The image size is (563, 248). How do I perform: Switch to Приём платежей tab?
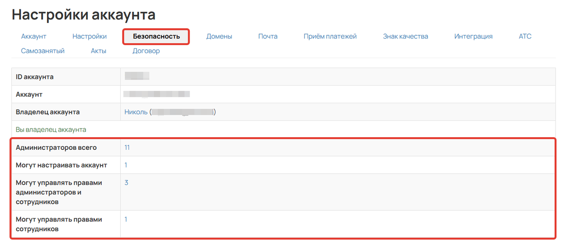click(330, 36)
